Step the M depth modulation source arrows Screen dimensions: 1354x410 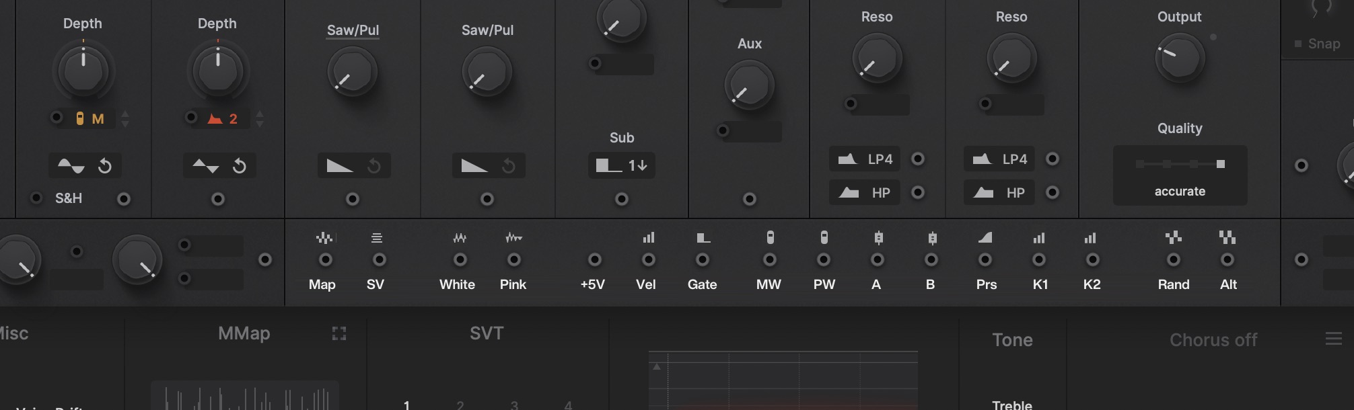(x=125, y=119)
